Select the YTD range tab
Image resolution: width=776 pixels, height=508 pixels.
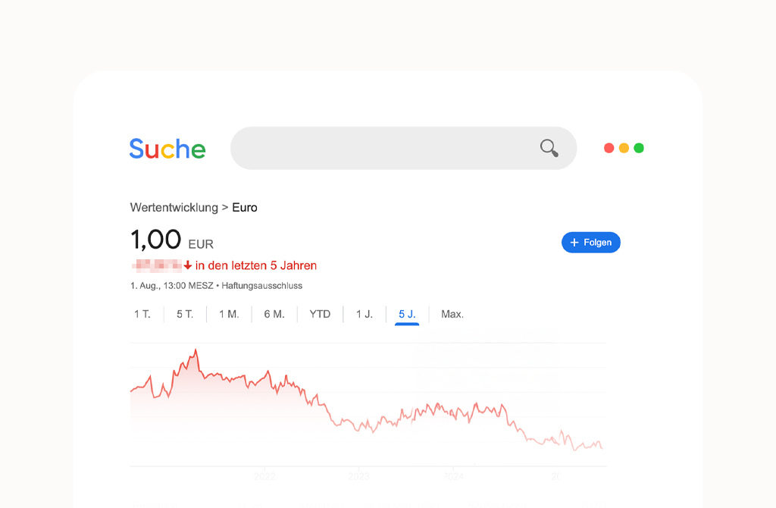pos(320,314)
